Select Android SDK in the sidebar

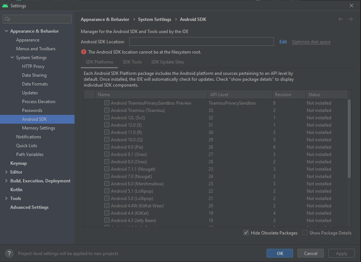tap(37, 119)
